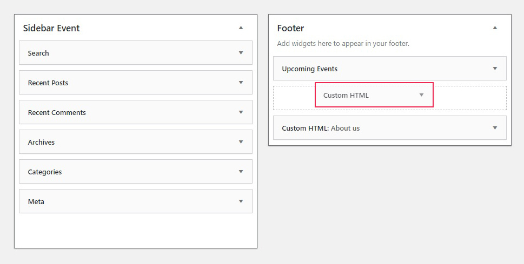Select the Upcoming Events widget title
Screen dimensions: 524x264
click(310, 69)
